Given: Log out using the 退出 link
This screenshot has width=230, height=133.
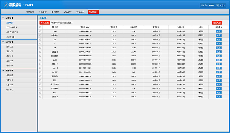Looking at the screenshot, I should click(223, 5).
